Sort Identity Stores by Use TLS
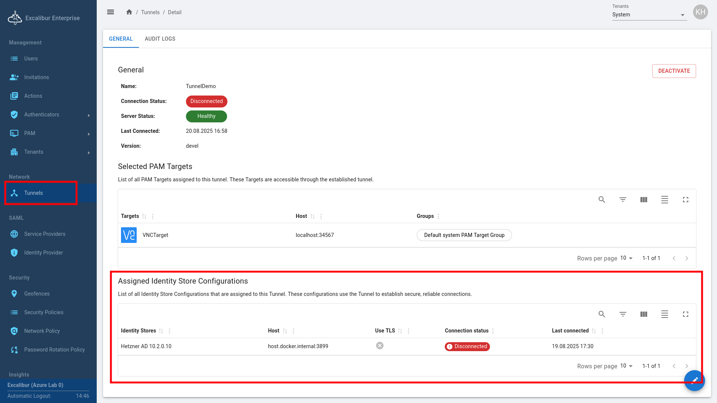 coord(400,331)
